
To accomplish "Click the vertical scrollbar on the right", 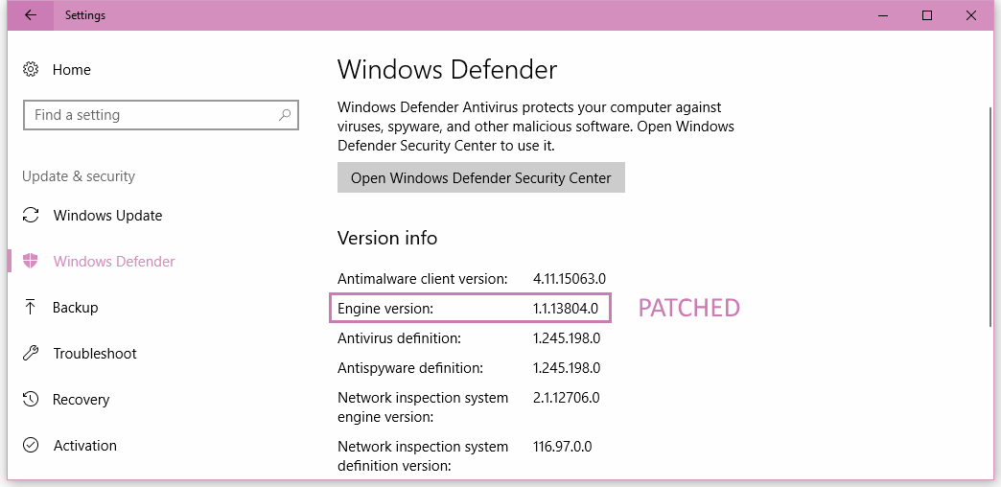I will click(989, 219).
